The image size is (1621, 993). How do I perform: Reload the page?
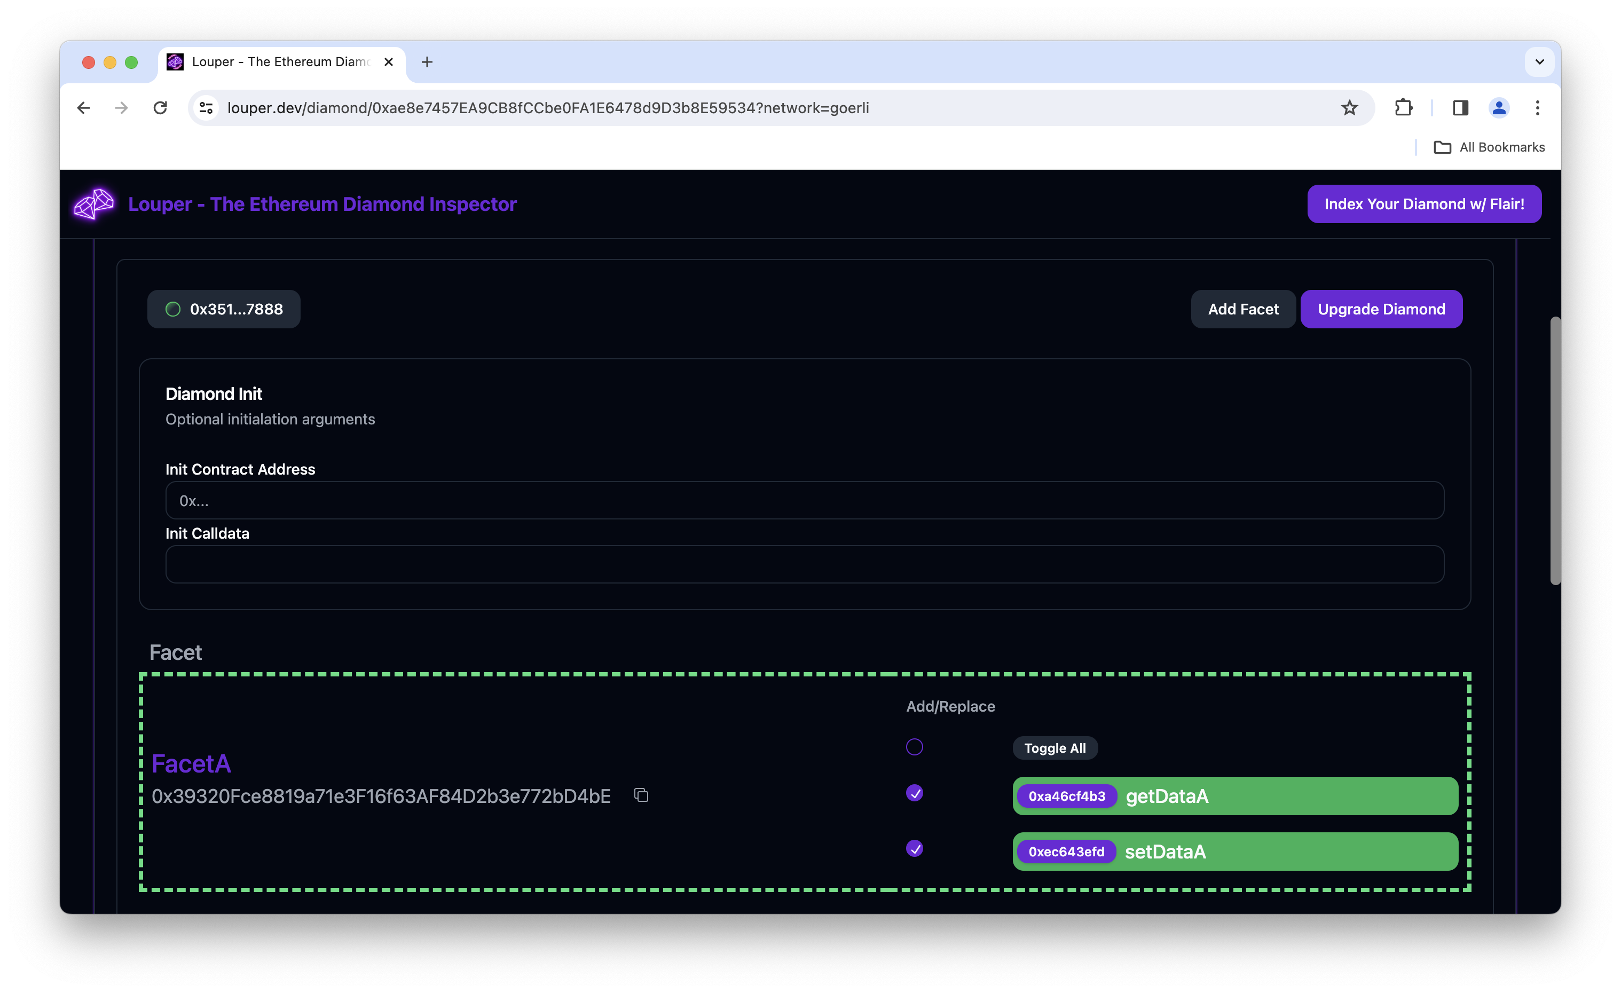coord(160,108)
